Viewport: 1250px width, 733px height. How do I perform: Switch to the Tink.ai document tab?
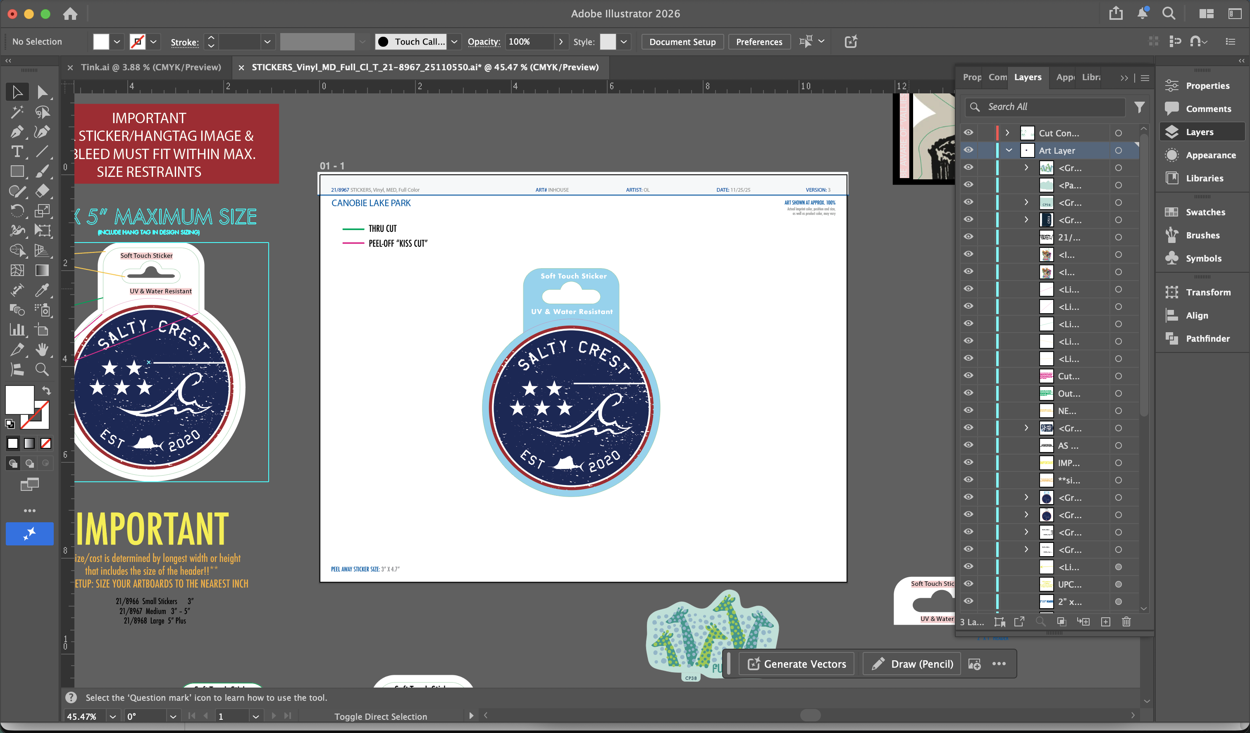[151, 67]
